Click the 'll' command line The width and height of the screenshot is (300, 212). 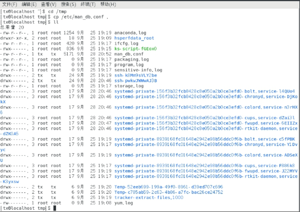[x=56, y=22]
